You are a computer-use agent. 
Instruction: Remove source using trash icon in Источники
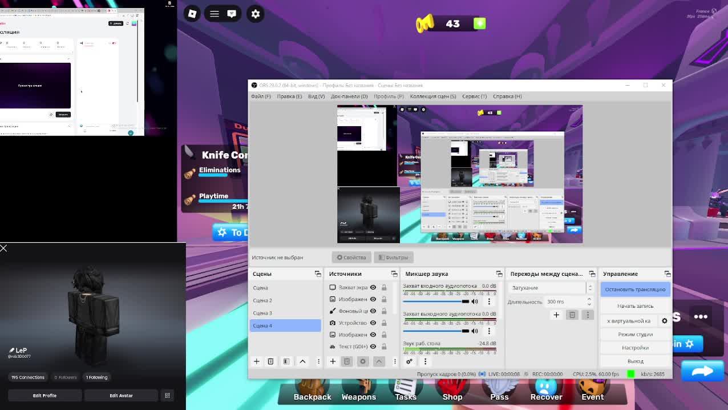click(x=347, y=361)
